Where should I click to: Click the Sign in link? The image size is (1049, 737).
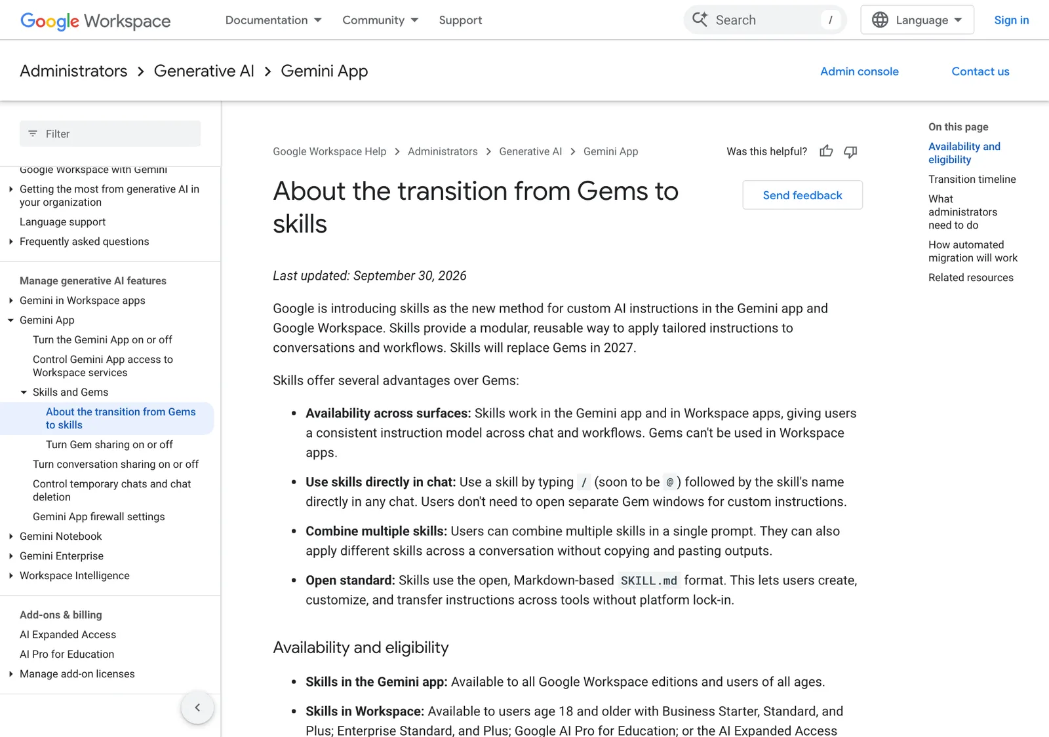click(x=1011, y=20)
